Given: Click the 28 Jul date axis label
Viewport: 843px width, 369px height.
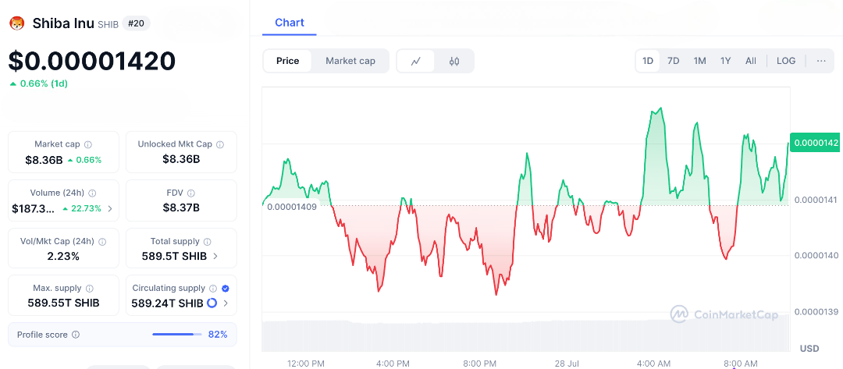Looking at the screenshot, I should (x=567, y=364).
